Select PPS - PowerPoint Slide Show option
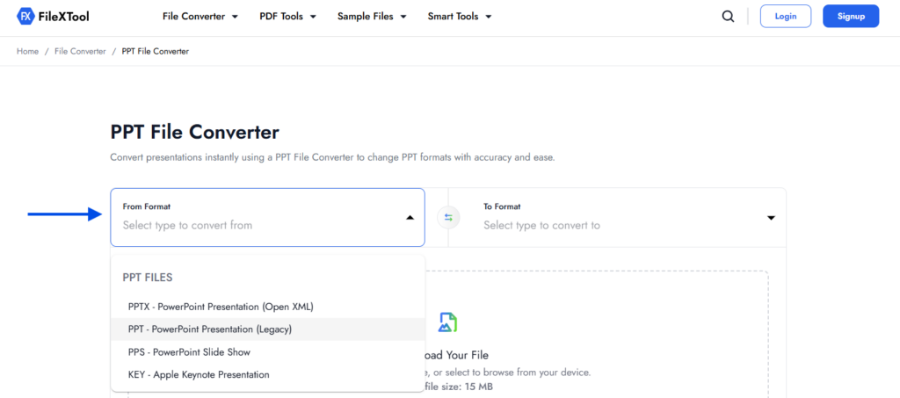The height and width of the screenshot is (398, 900). click(267, 352)
